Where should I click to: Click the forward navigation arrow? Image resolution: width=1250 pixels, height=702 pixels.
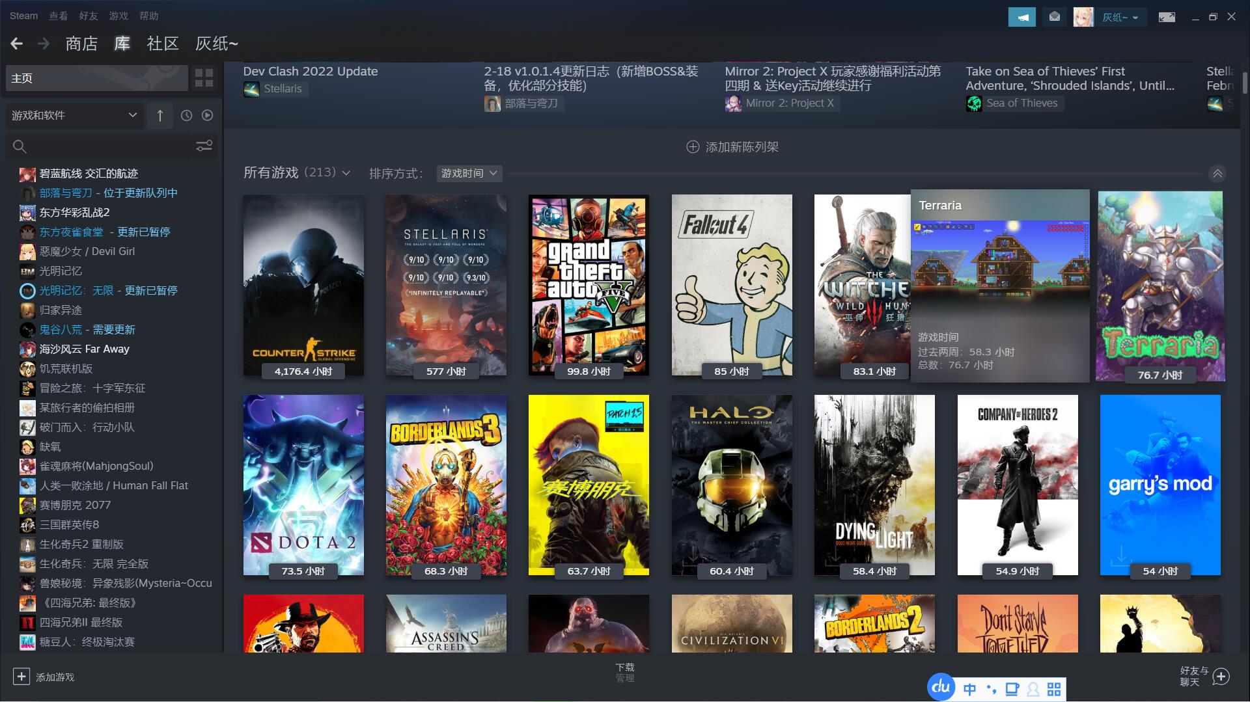(x=44, y=44)
